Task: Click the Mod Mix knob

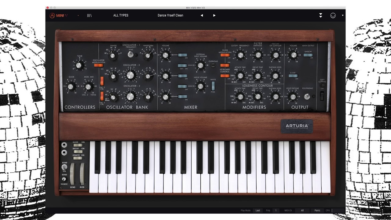Action: click(88, 86)
